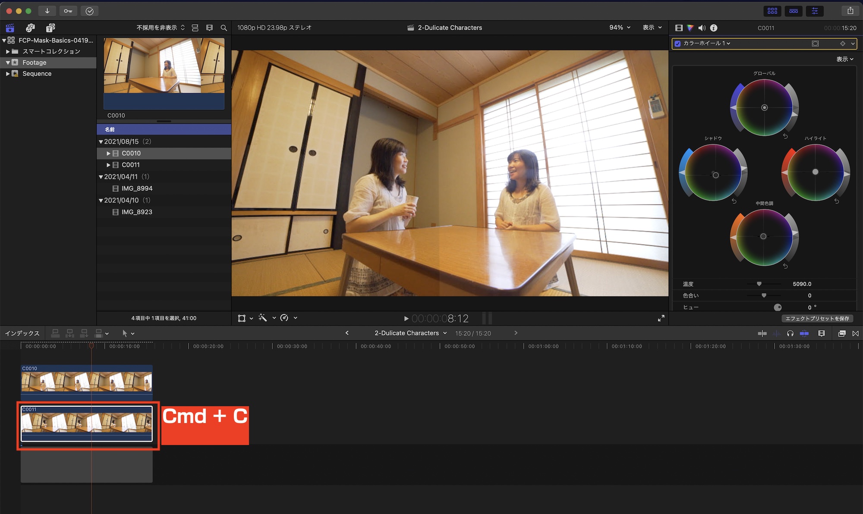
Task: Expand the C0011 clip disclosure triangle
Action: click(x=108, y=165)
